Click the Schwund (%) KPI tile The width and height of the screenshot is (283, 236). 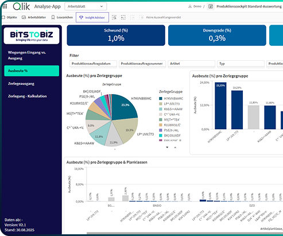click(116, 36)
